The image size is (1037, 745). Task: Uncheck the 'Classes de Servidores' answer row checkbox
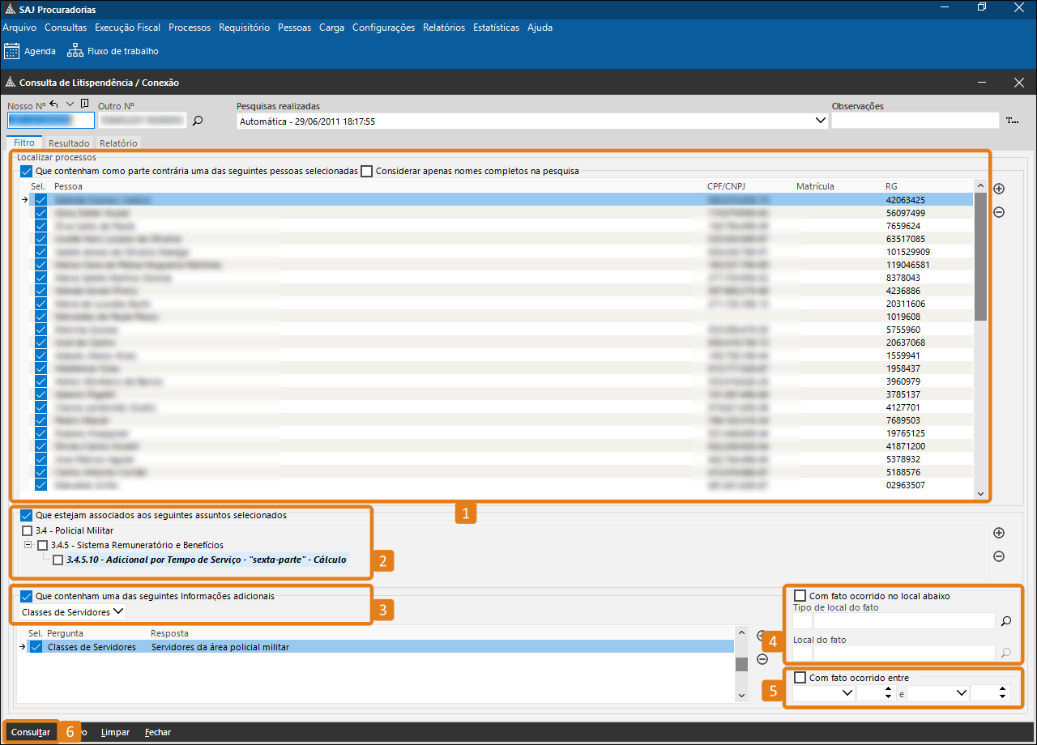click(x=36, y=647)
